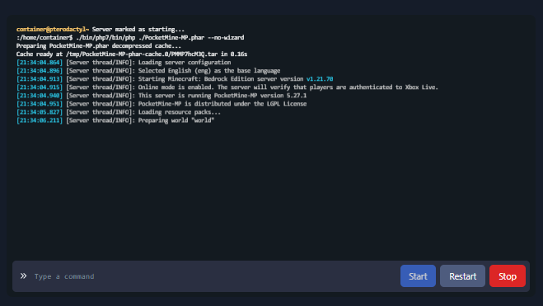This screenshot has height=306, width=543.
Task: Click timestamp [21:34:04.951]
Action: [40, 104]
